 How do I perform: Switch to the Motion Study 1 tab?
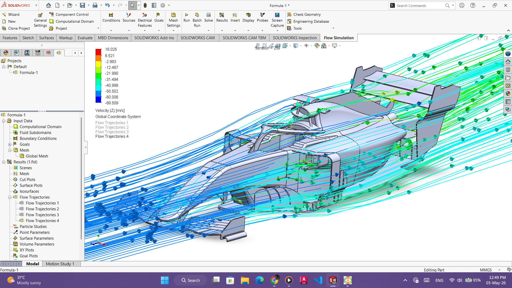[x=60, y=264]
